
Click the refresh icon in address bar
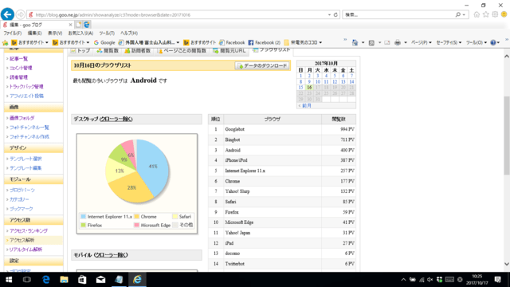click(x=335, y=14)
